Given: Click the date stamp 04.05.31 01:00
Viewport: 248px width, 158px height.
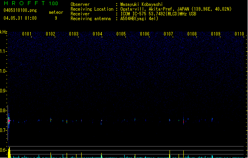Looking at the screenshot, I should click(20, 18).
